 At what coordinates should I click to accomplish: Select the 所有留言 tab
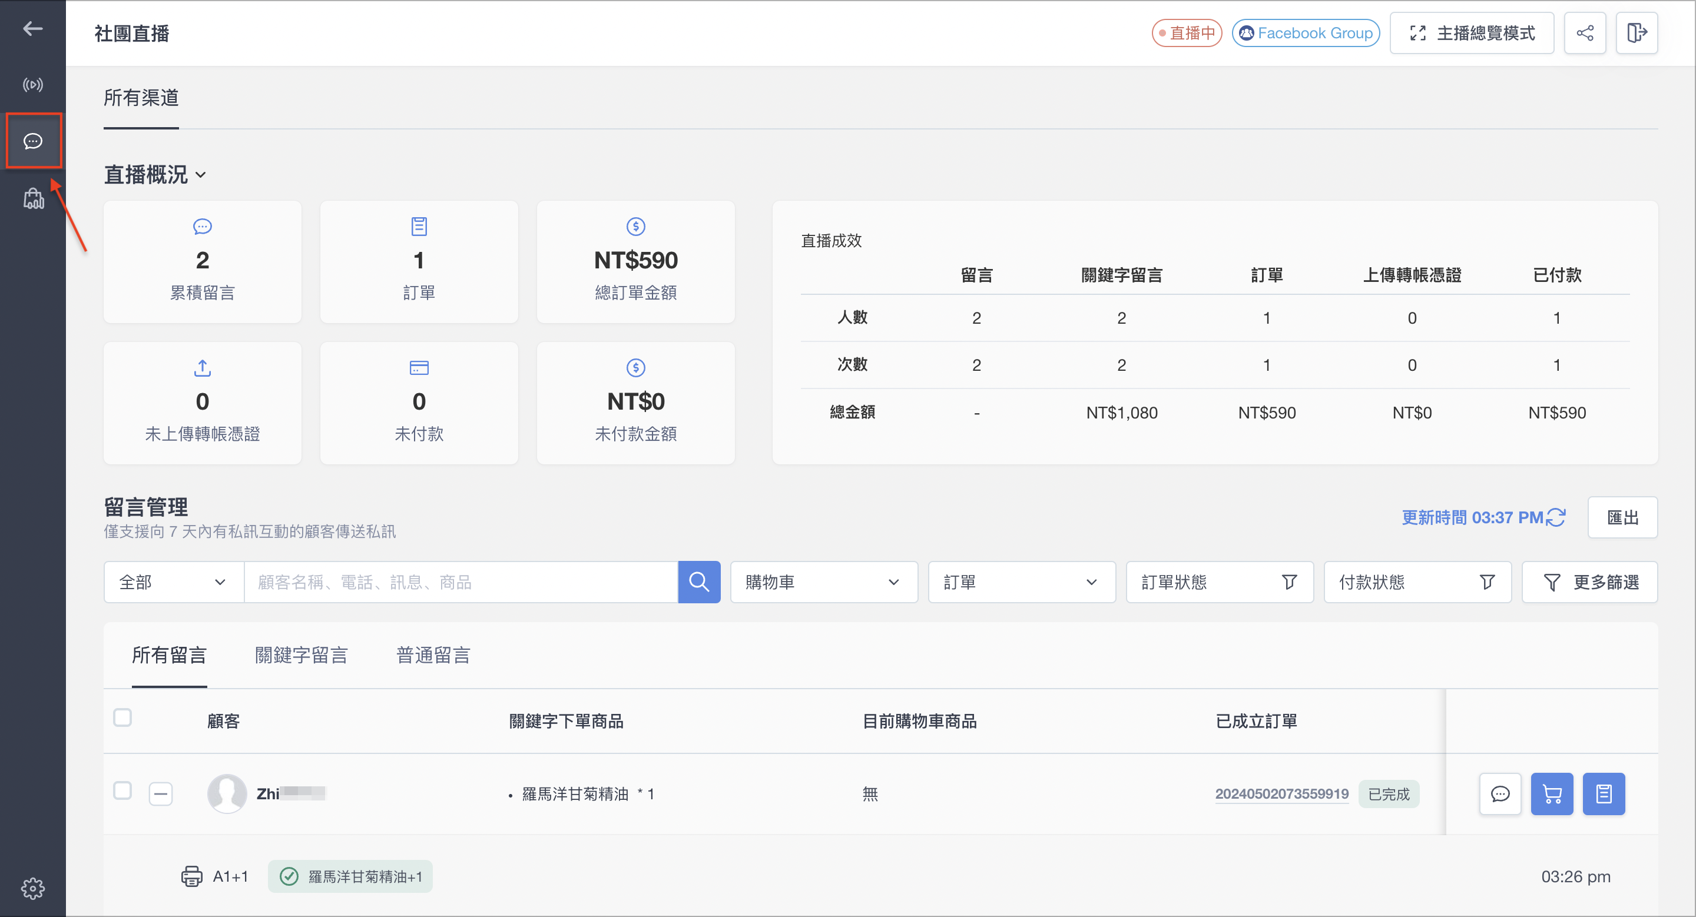(x=169, y=654)
